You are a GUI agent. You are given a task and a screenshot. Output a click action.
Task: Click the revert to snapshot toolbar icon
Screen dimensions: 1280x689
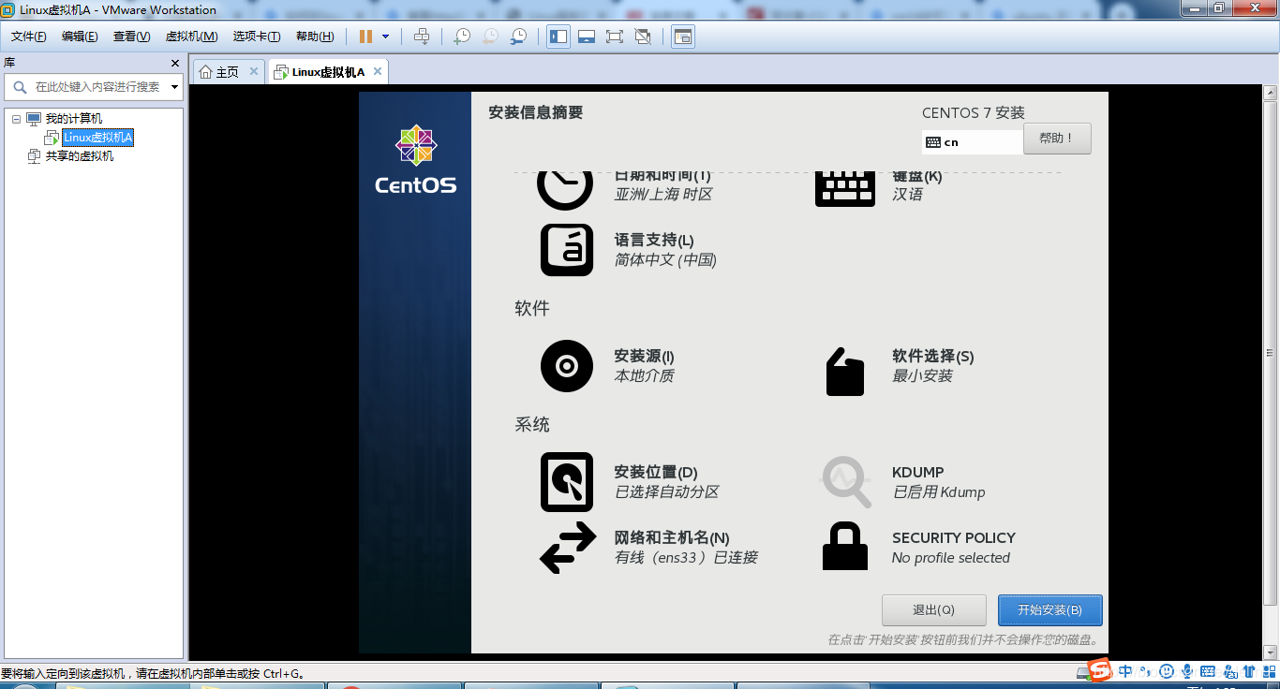coord(490,37)
